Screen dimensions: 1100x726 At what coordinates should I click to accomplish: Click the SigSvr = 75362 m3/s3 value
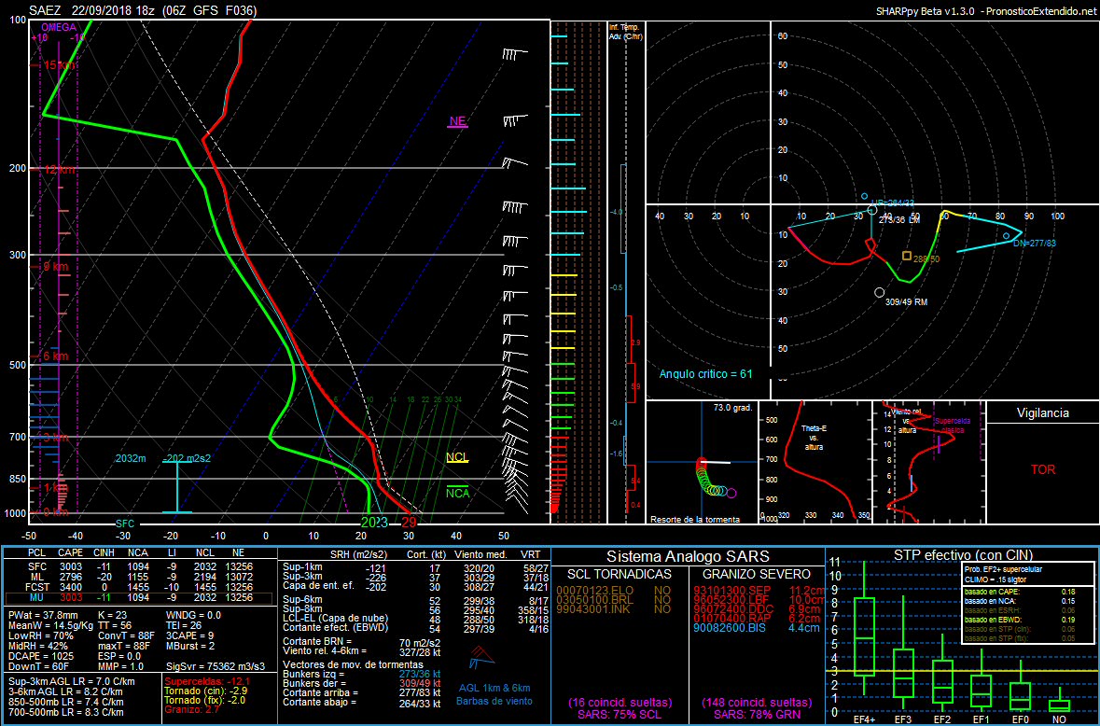216,665
